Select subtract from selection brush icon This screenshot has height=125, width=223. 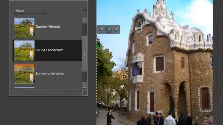pos(116,30)
